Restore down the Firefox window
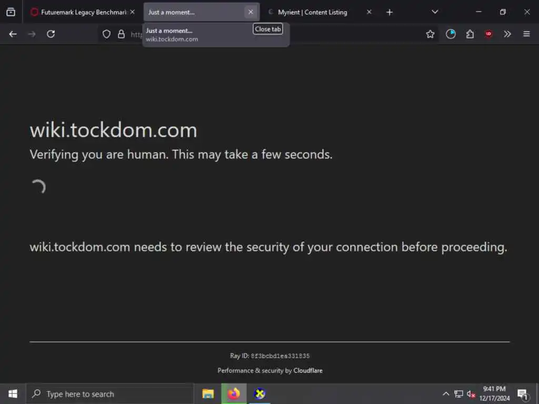The width and height of the screenshot is (539, 404). point(503,12)
